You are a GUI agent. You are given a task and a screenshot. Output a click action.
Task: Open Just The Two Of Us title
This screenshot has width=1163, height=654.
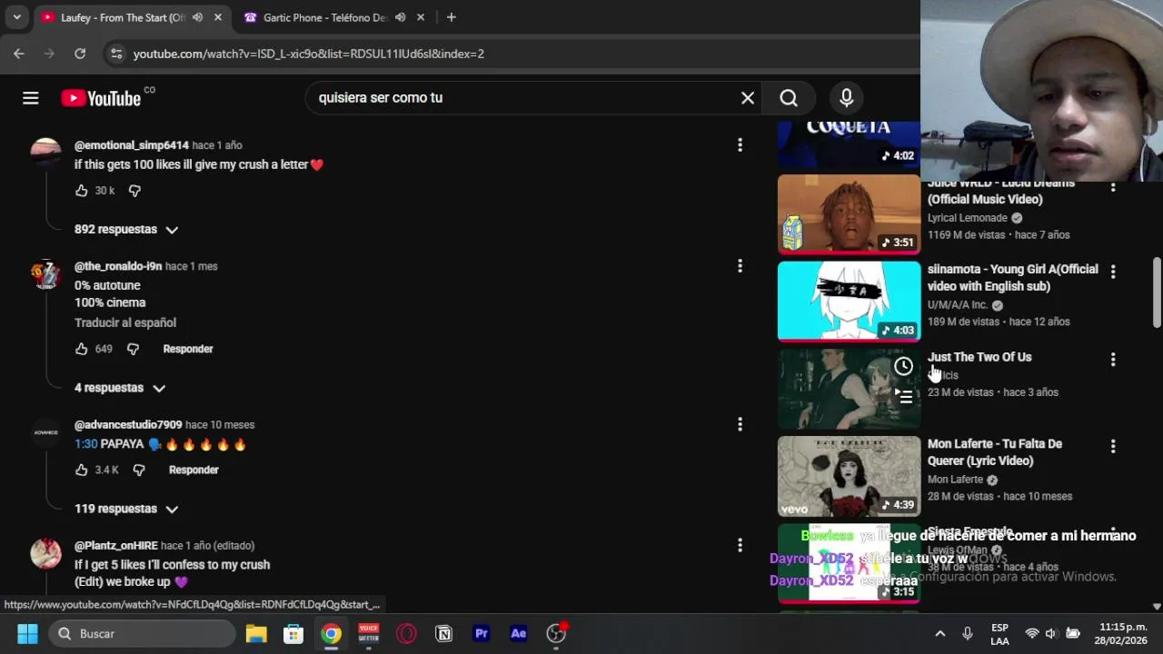tap(979, 357)
